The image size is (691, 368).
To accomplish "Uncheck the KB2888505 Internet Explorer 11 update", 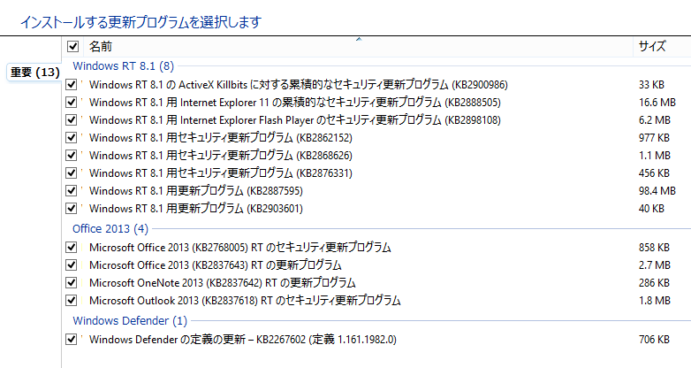I will click(x=71, y=102).
